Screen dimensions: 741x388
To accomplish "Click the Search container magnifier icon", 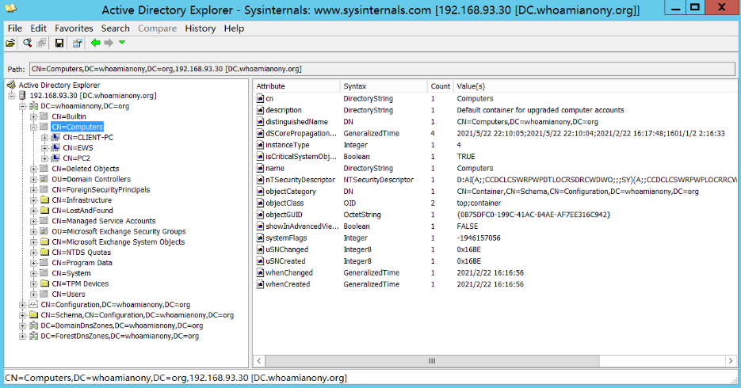I will 28,43.
